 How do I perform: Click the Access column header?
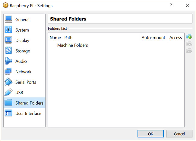pyautogui.click(x=176, y=38)
